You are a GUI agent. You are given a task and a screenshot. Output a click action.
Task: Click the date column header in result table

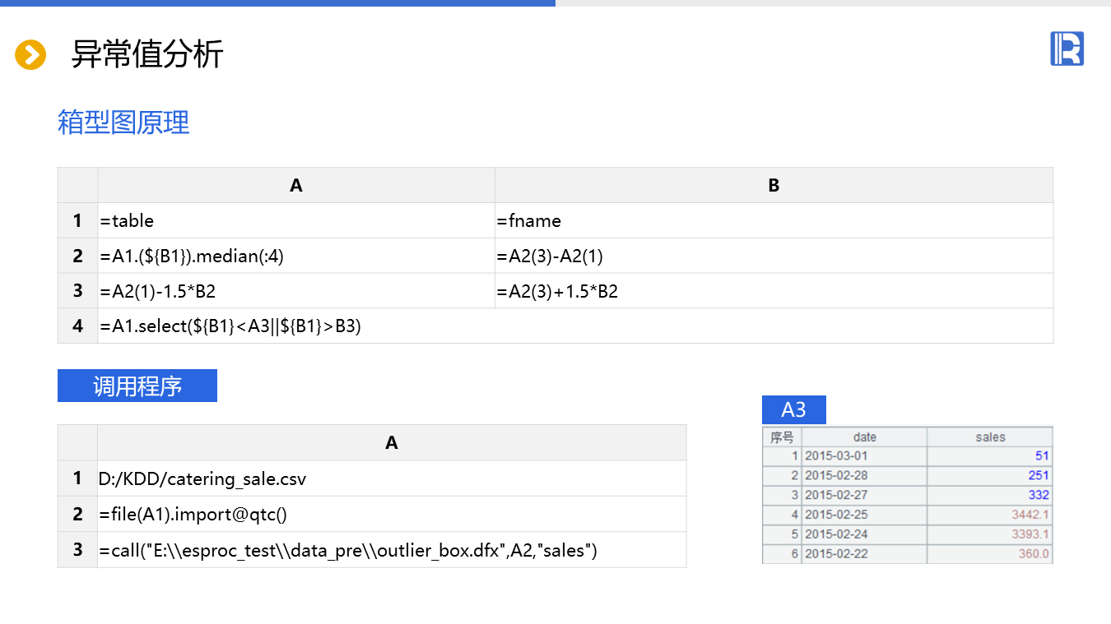[864, 437]
